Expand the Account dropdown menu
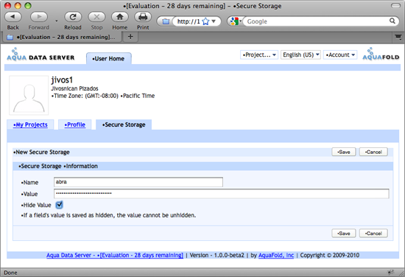 tap(340, 55)
